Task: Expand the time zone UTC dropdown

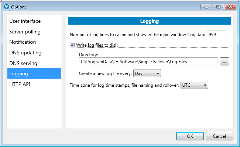Action: click(194, 86)
